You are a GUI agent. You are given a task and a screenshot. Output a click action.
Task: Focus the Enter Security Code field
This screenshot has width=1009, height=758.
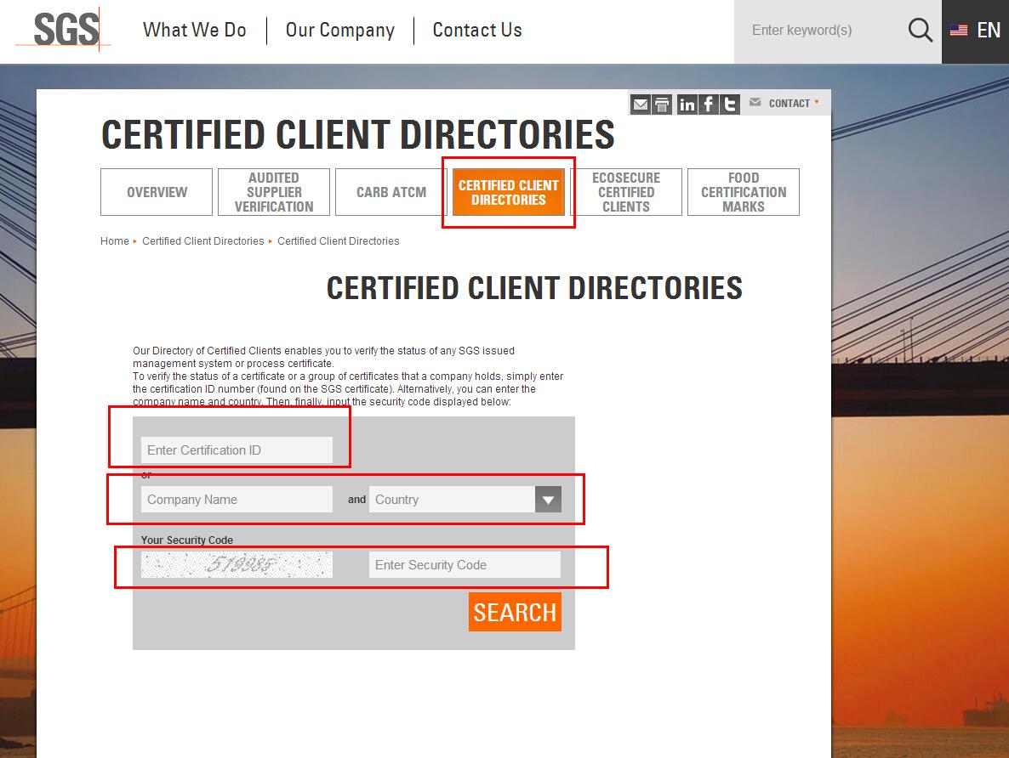pos(465,564)
